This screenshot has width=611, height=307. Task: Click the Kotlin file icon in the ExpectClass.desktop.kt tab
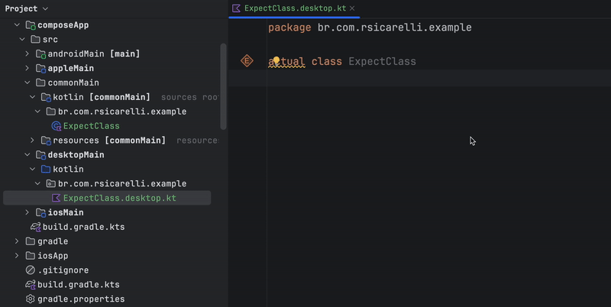236,8
